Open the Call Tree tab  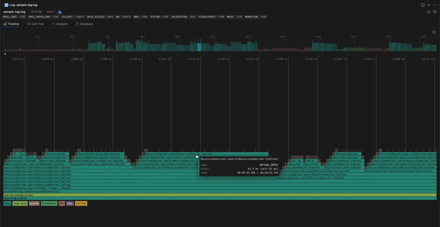tap(36, 24)
